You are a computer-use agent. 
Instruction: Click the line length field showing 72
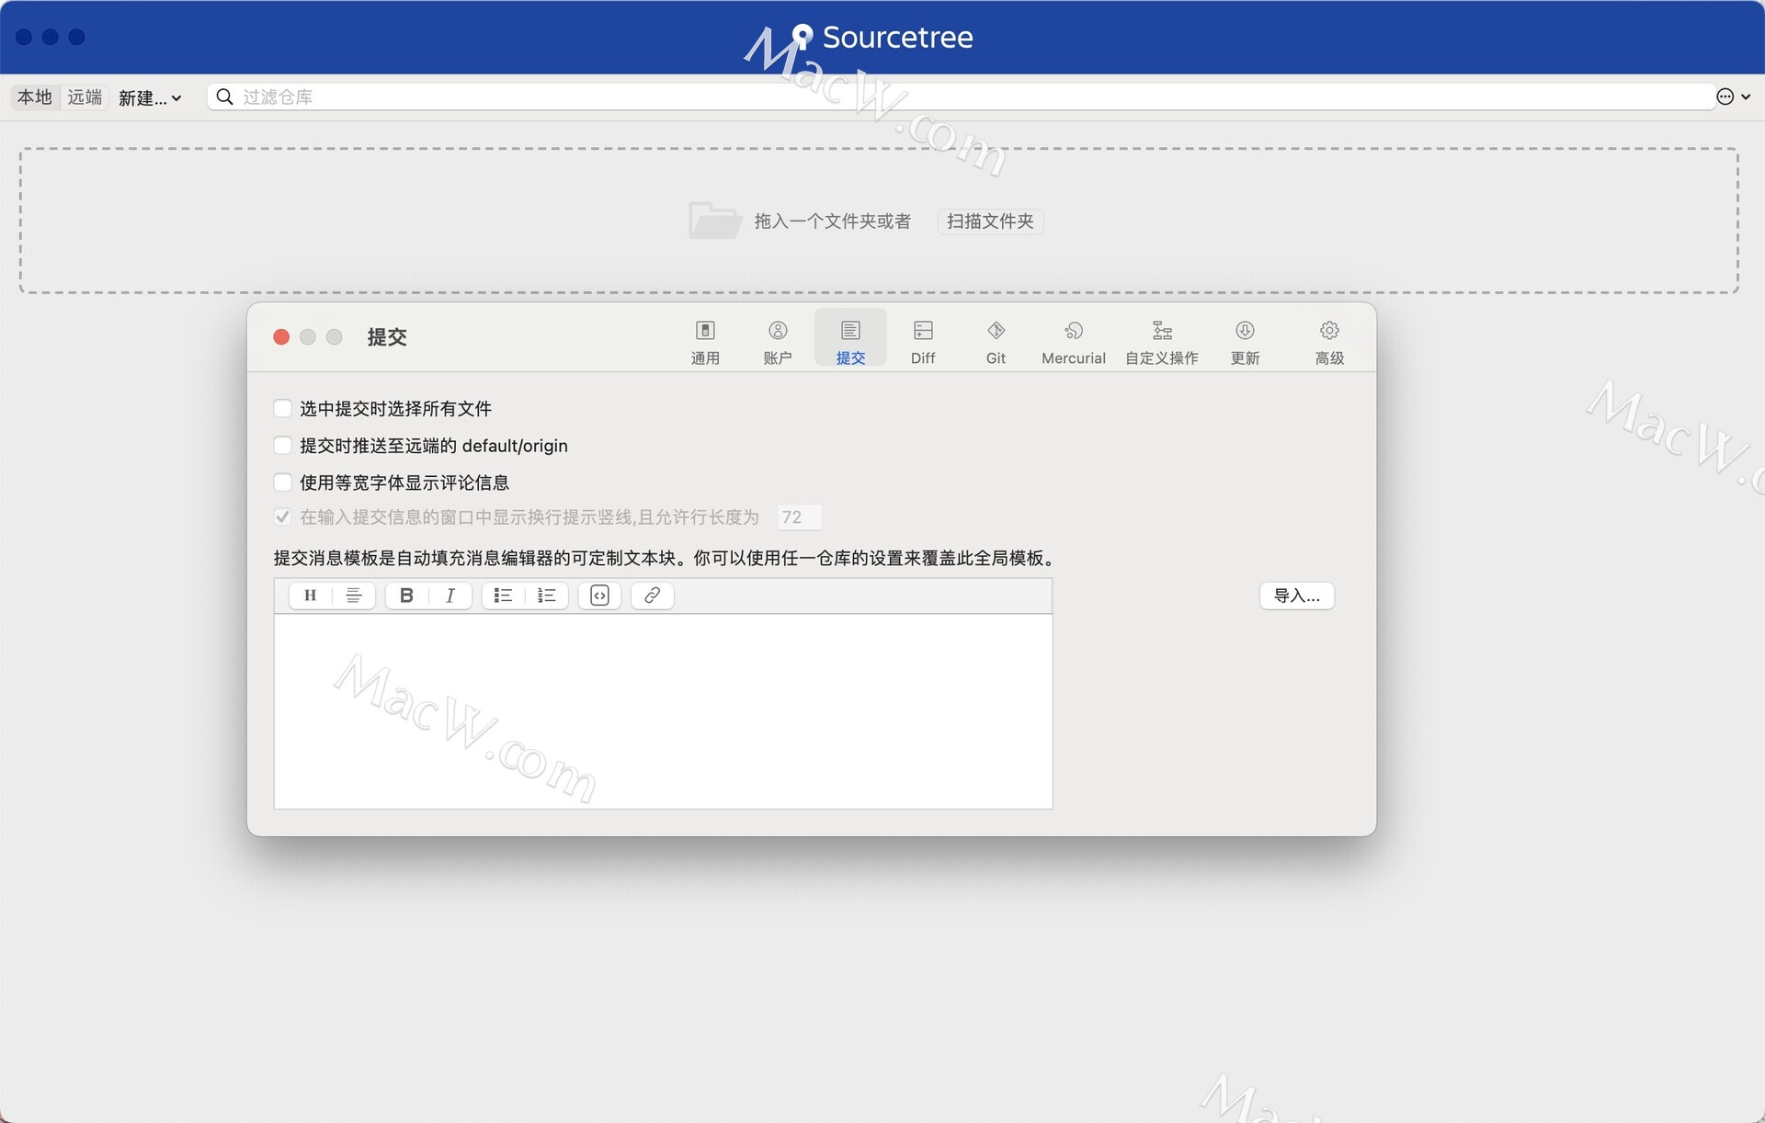point(799,517)
